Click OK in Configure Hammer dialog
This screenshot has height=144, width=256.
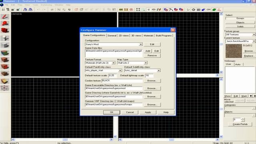(112, 112)
